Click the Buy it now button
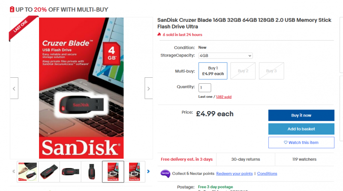343x191 pixels. pyautogui.click(x=301, y=115)
